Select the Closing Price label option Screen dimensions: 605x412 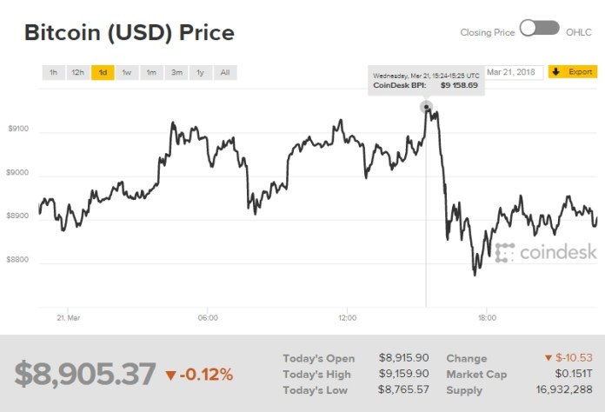(487, 32)
